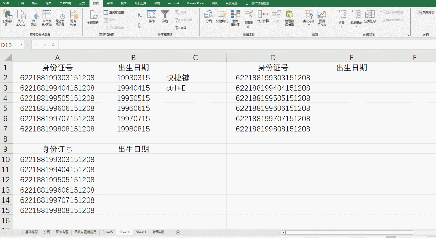The height and width of the screenshot is (238, 436).
Task: Click 分类汇总 (Subtotal)
Action: coord(370,16)
